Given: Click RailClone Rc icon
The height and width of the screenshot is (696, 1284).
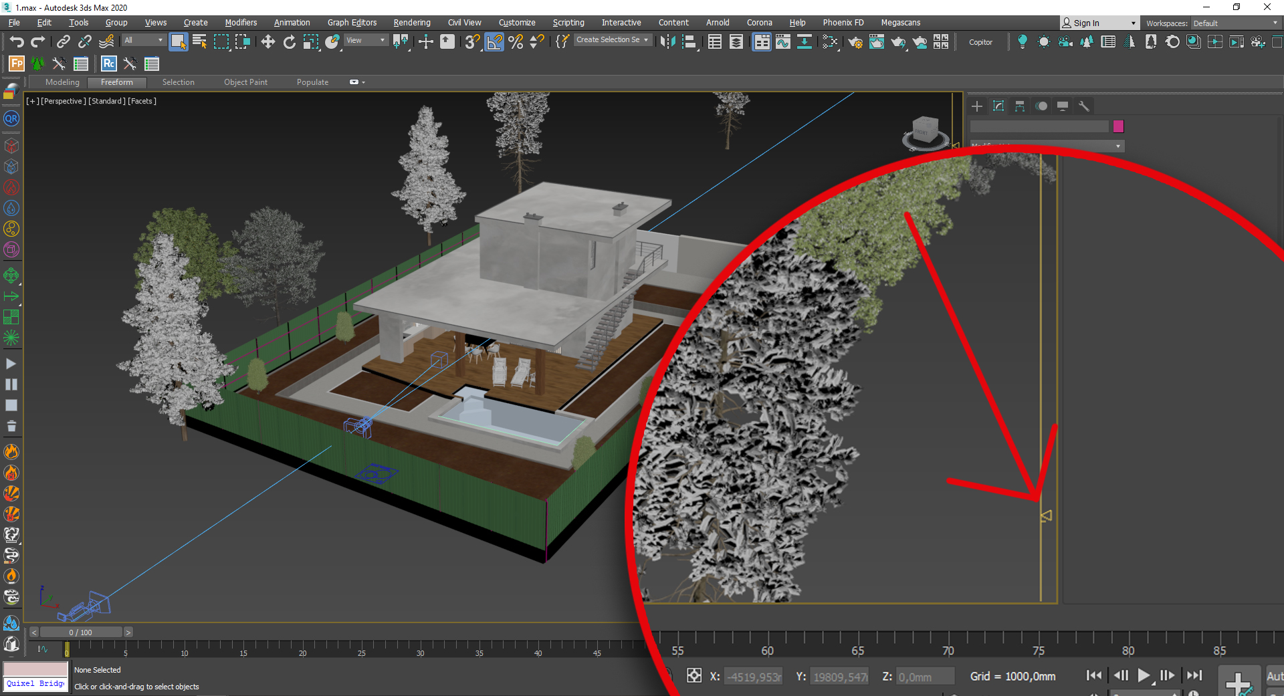Looking at the screenshot, I should (x=108, y=64).
